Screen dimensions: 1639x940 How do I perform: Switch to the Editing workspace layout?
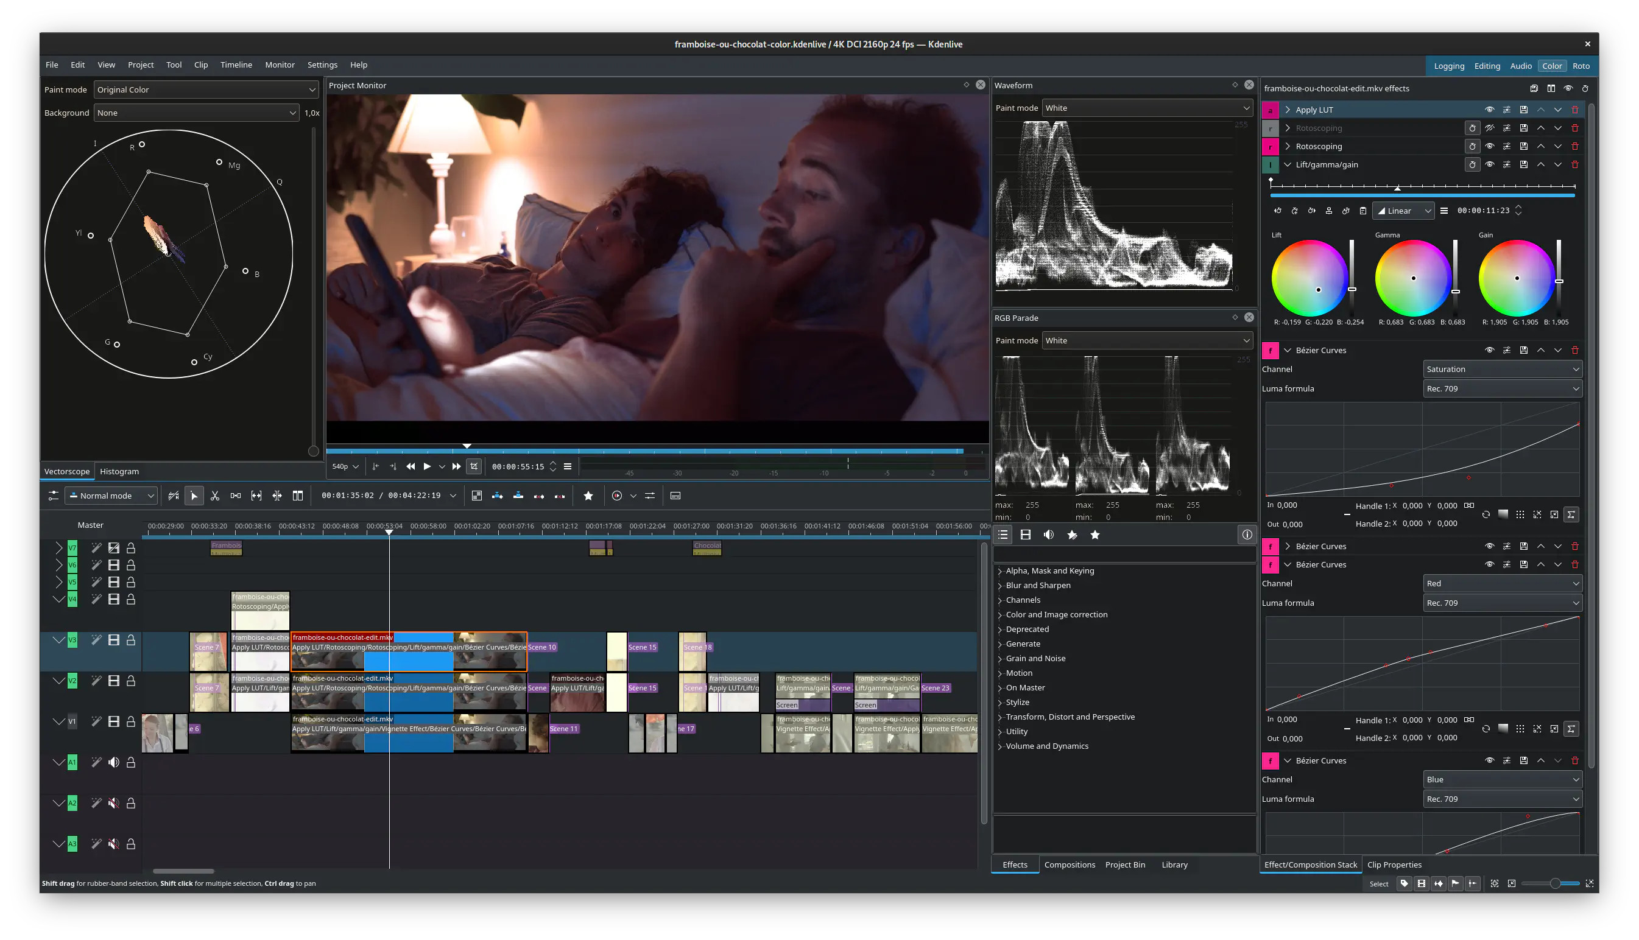click(x=1487, y=66)
